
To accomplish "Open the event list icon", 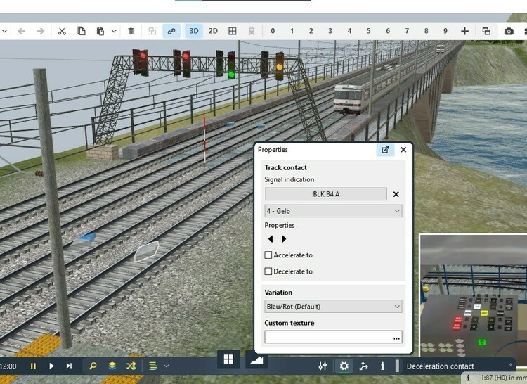I will point(153,366).
